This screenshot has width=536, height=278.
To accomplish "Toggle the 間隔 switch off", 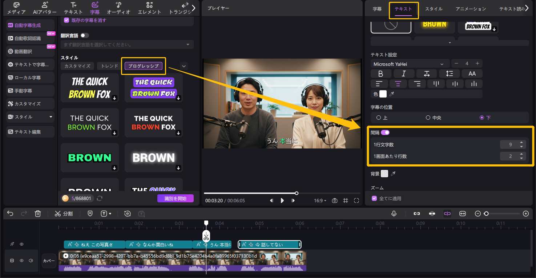I will 385,133.
